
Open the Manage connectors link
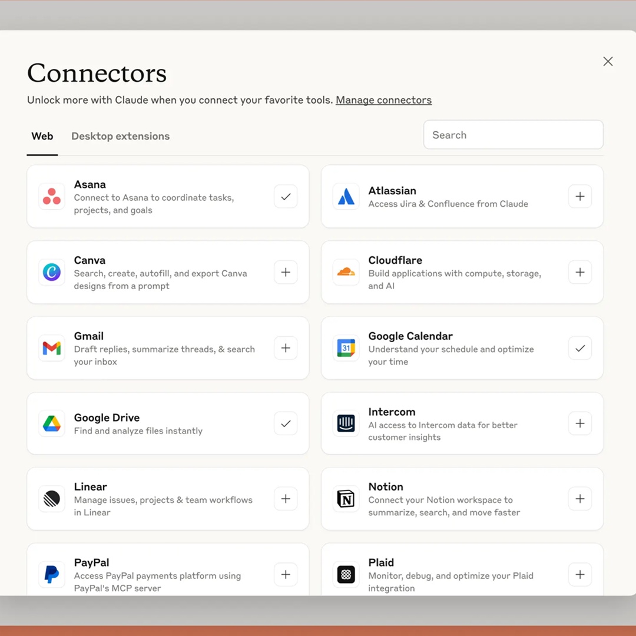(x=384, y=100)
